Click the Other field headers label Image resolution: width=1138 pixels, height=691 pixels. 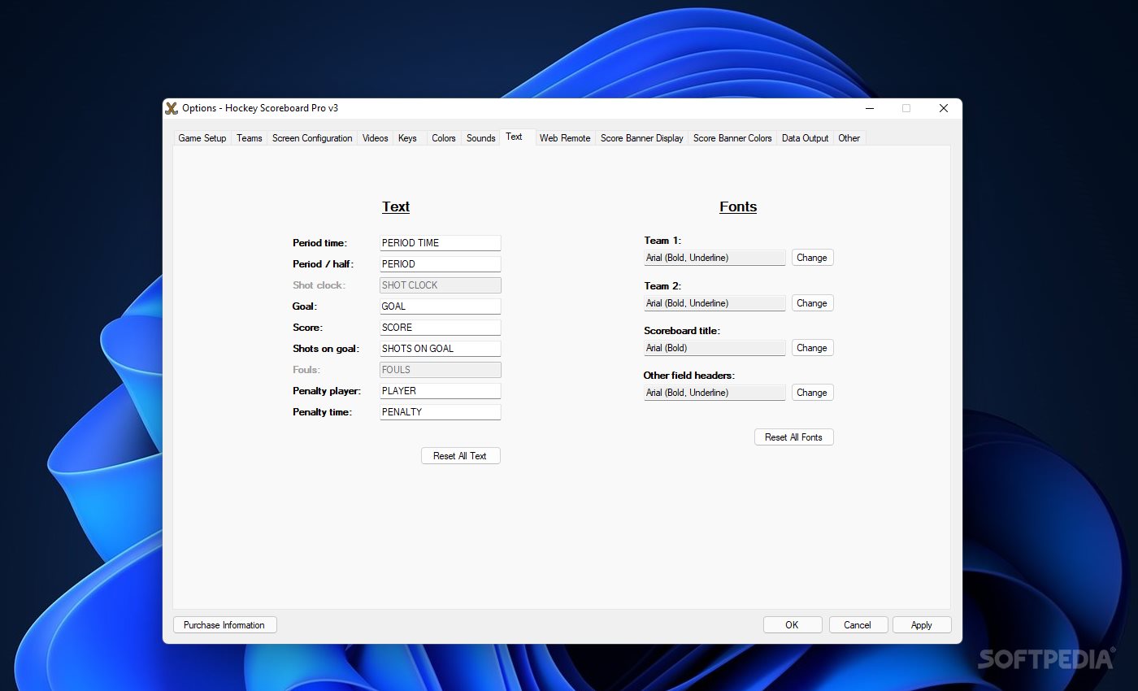[689, 376]
